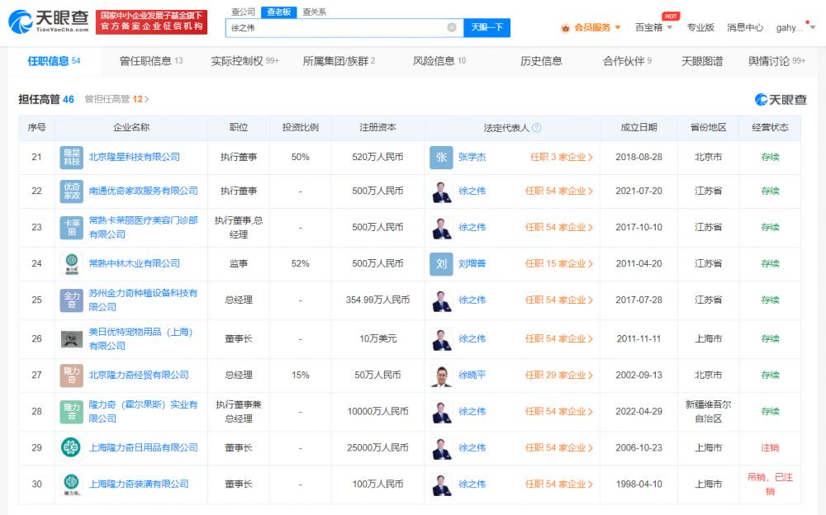Select date 2018-08-28 cell

tap(638, 158)
